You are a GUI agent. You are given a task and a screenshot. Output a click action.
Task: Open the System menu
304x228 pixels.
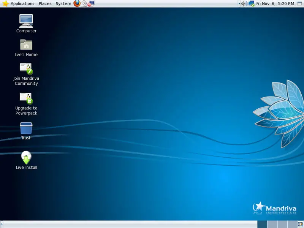click(x=63, y=3)
